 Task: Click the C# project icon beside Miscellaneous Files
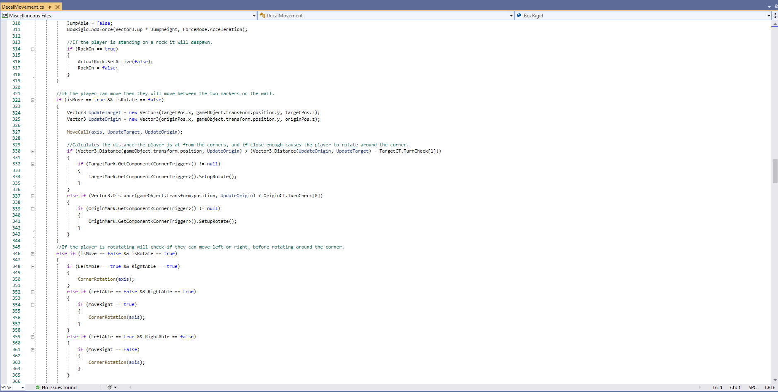click(5, 16)
